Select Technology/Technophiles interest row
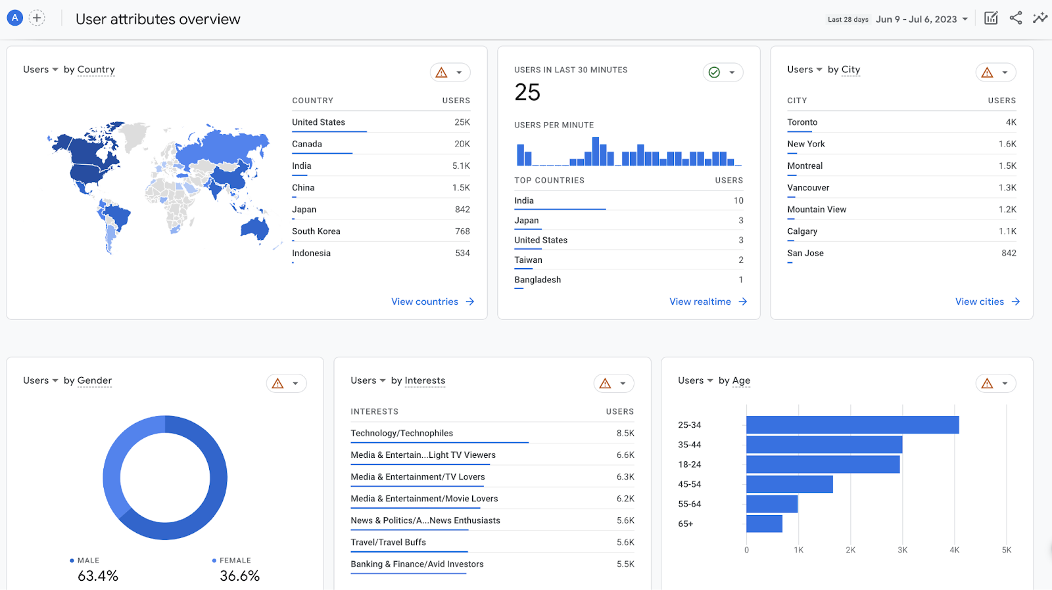Screen dimensions: 1052x590 click(492, 433)
